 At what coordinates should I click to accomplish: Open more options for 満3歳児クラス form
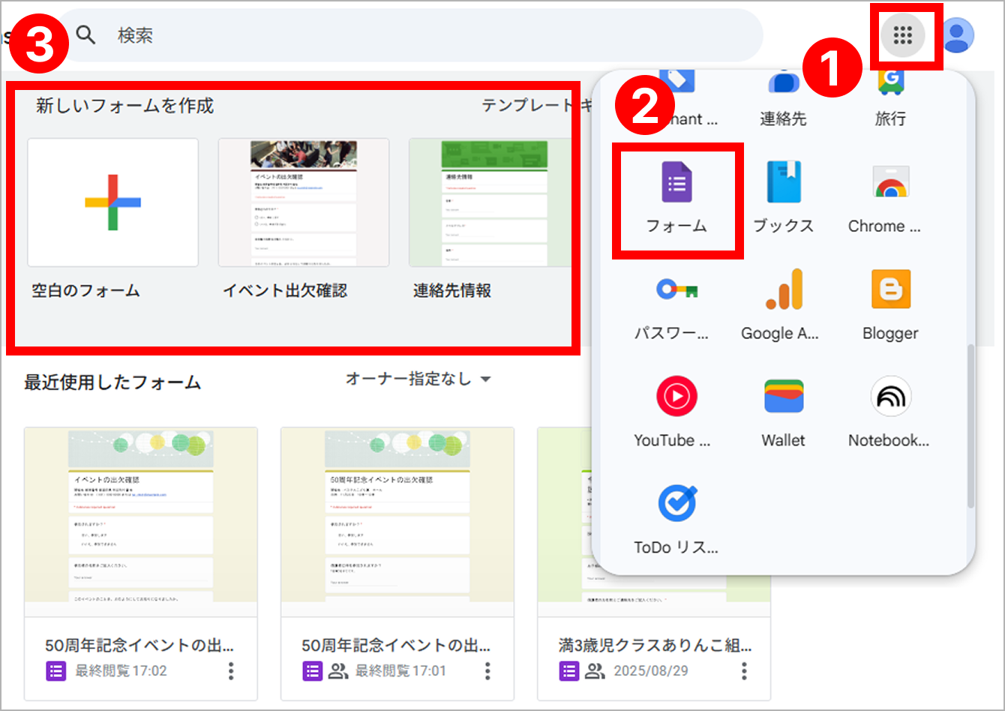pyautogui.click(x=744, y=670)
